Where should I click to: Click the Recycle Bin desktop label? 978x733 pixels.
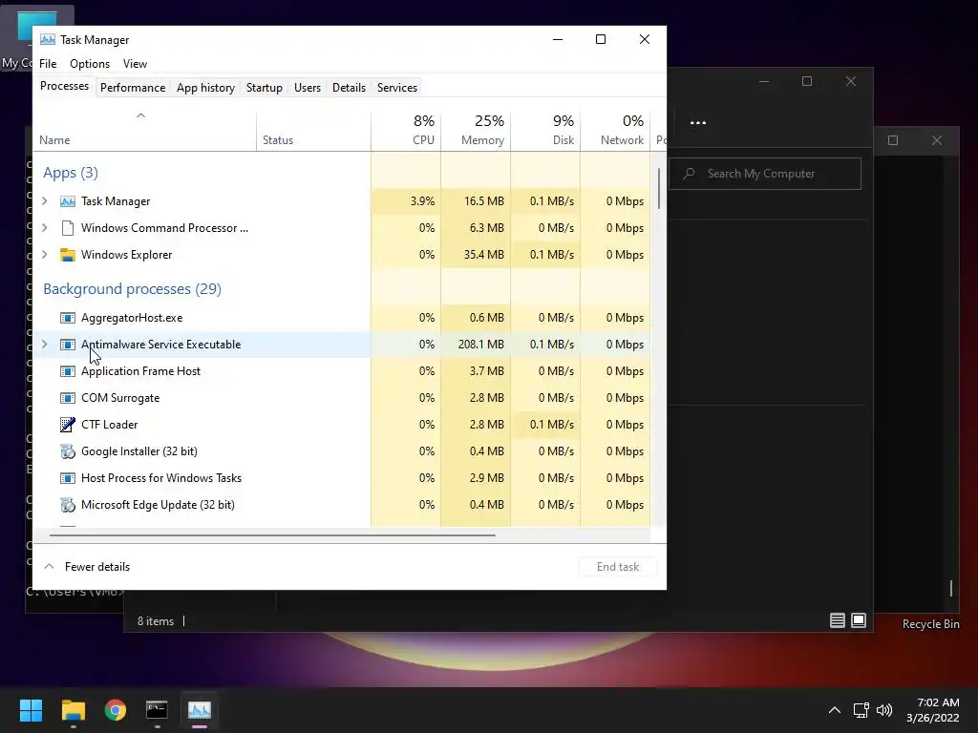[930, 624]
